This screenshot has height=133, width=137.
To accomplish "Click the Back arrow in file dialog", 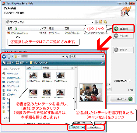I will pyautogui.click(x=4, y=57).
